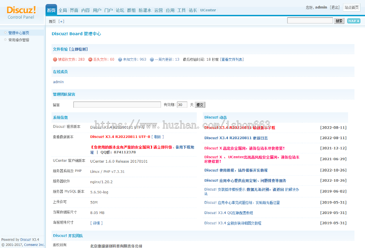Viewport: 365px width, 248px height.
Task: Open the 论坛 menu tab
Action: point(120,10)
